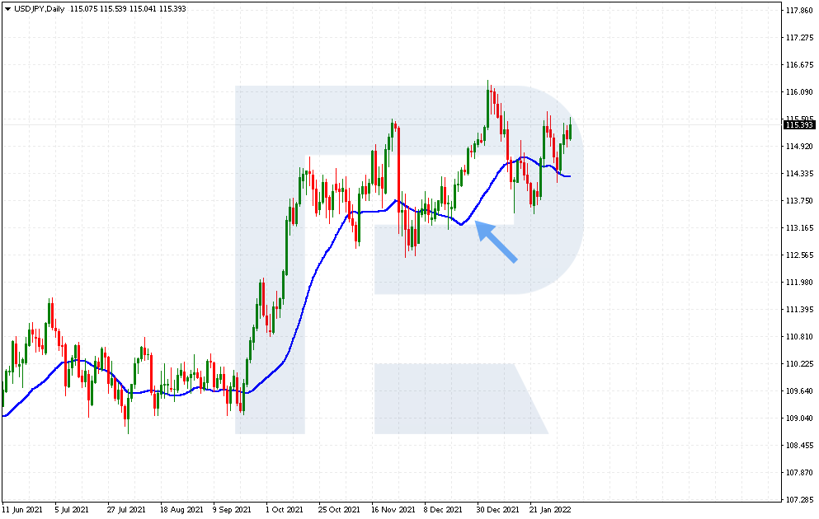Click the 16 Nov 2021 time marker
The image size is (819, 519).
pos(390,509)
